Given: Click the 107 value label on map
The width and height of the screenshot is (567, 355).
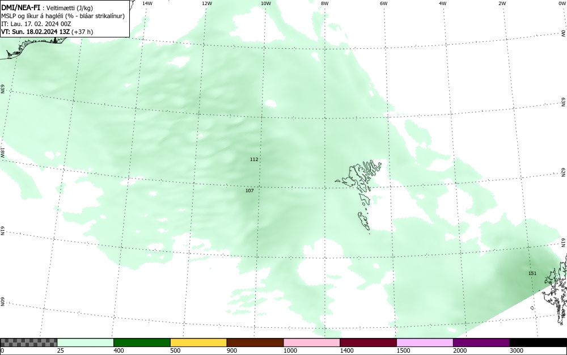Looking at the screenshot, I should (249, 191).
